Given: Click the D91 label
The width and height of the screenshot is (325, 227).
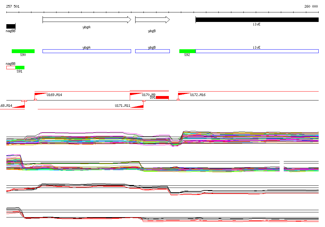Looking at the screenshot, I should click(x=153, y=97).
